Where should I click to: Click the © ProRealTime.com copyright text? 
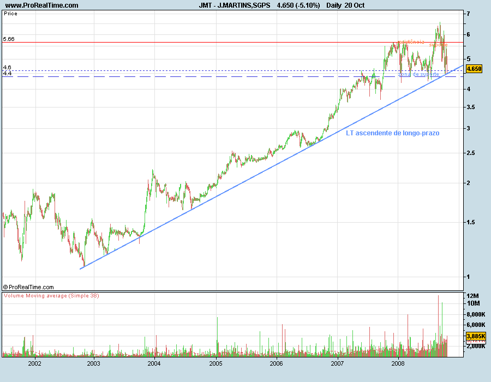pyautogui.click(x=28, y=287)
